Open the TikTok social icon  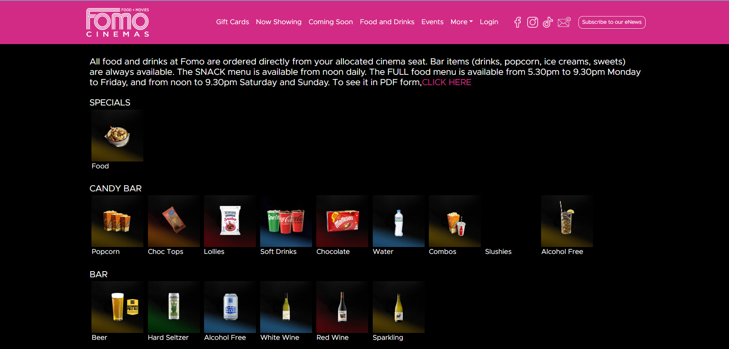click(x=548, y=22)
